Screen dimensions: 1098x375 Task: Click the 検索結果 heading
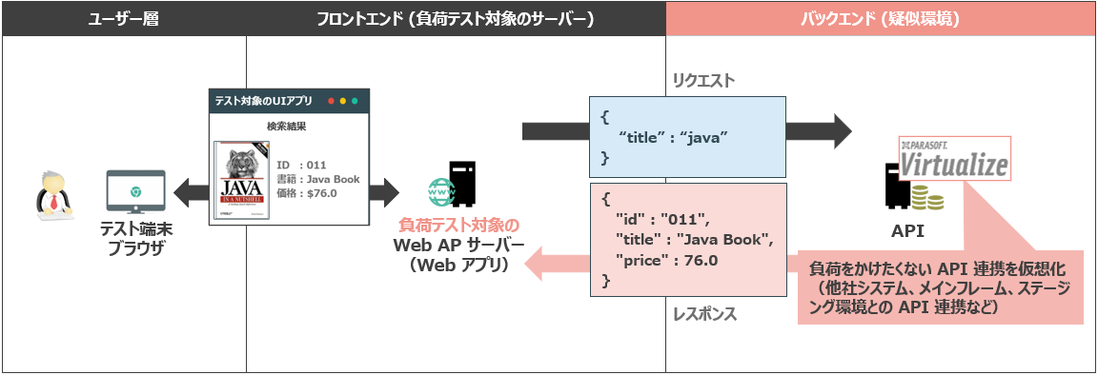[x=286, y=127]
